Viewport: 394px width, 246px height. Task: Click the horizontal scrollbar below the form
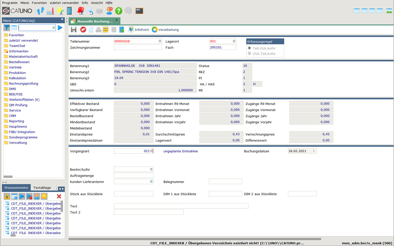pos(194,239)
